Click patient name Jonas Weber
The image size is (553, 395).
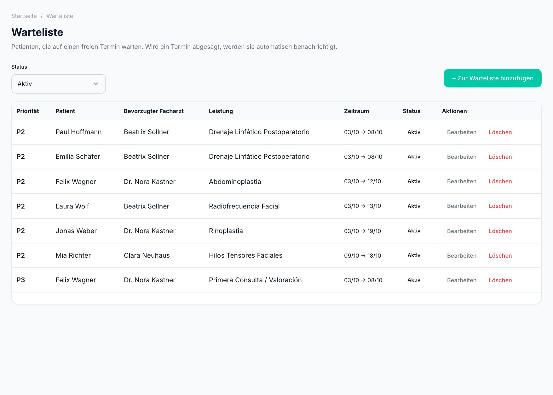tap(76, 231)
